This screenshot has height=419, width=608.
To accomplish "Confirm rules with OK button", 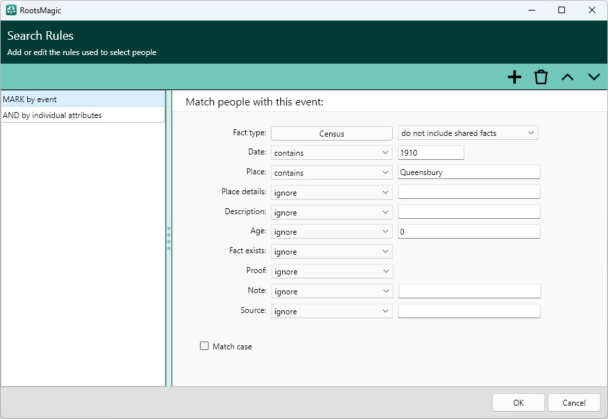I will (x=519, y=402).
